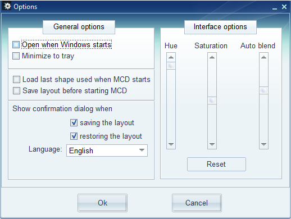Enable Load last shape used when MCD starts
Viewport: 291px width, 219px height.
(x=16, y=79)
